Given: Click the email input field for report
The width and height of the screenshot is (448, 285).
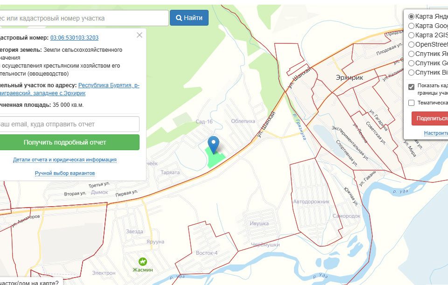Looking at the screenshot, I should (x=69, y=124).
